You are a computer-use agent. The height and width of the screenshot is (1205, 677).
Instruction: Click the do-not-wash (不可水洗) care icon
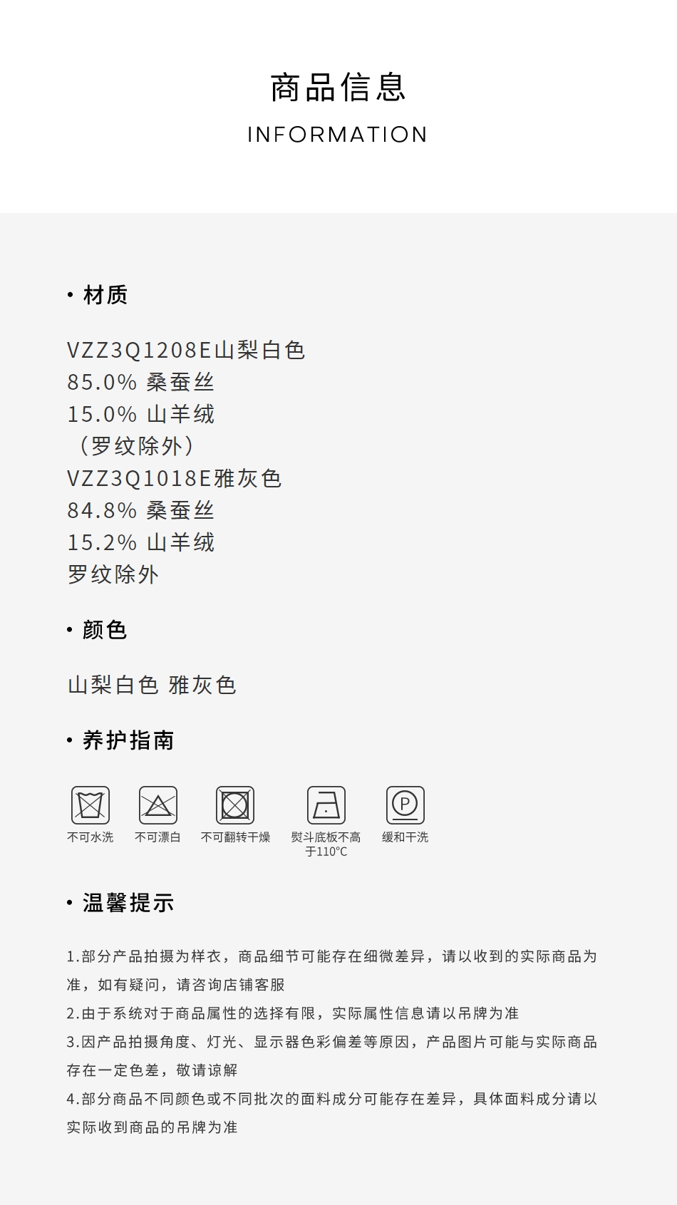click(91, 805)
